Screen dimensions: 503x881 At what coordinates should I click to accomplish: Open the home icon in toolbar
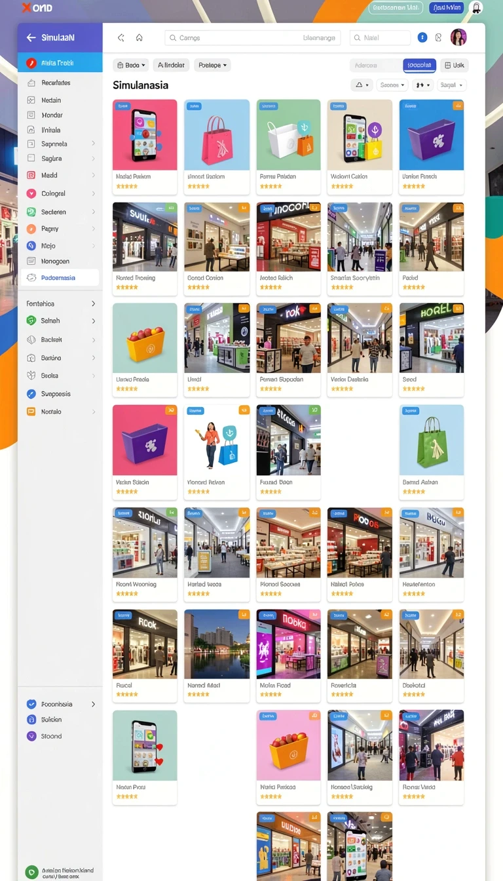point(139,38)
